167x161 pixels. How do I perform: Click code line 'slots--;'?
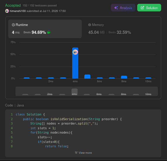[45, 137]
